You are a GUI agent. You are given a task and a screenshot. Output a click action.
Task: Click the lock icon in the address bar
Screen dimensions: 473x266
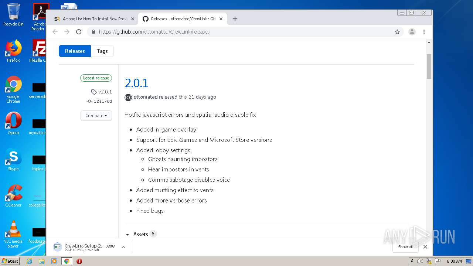pos(93,32)
